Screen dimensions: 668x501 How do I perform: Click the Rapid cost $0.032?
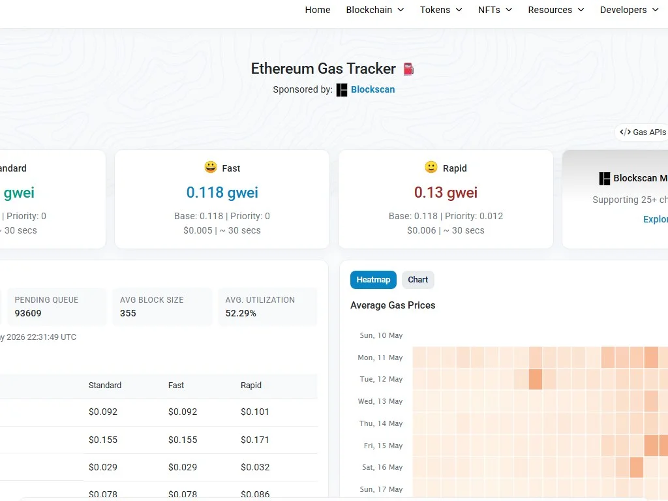pyautogui.click(x=255, y=467)
